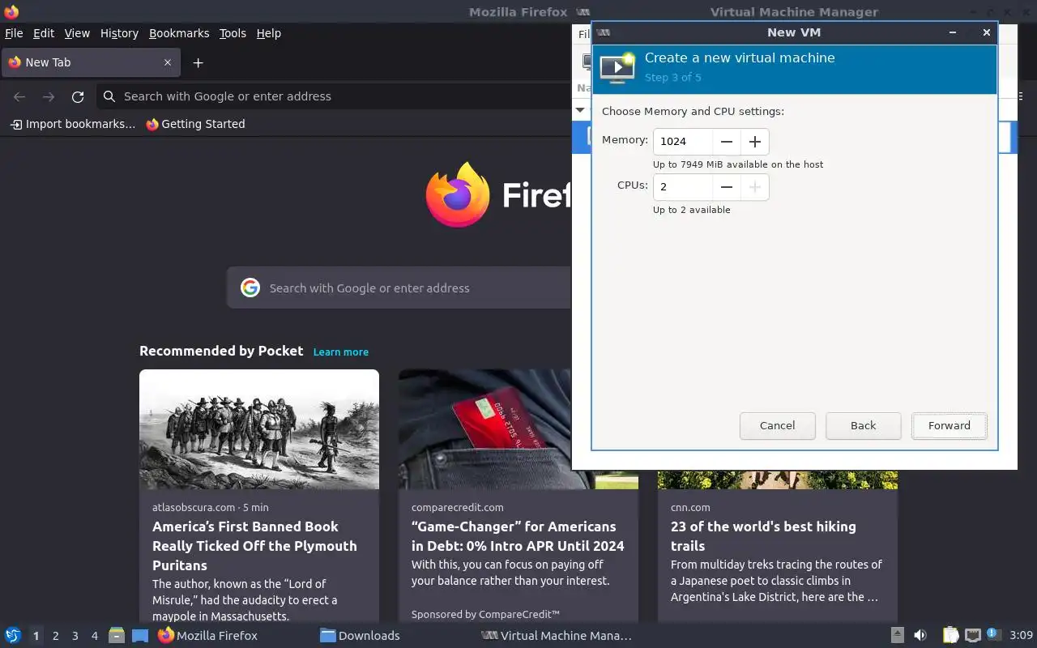Open the taskbar application menu icon
Screen dimensions: 1037x648
click(x=13, y=636)
